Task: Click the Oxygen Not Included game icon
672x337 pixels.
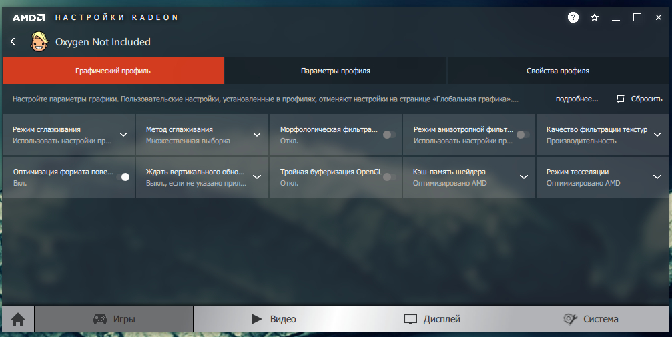Action: (39, 41)
